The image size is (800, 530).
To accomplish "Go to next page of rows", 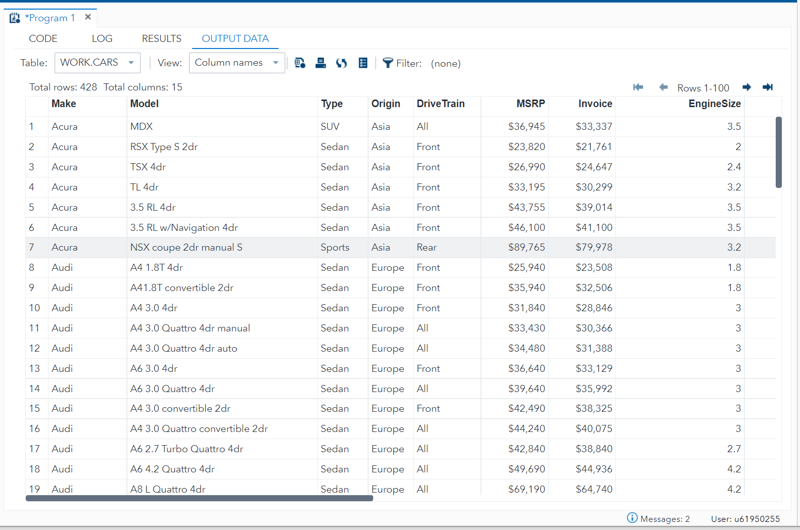I will pyautogui.click(x=747, y=87).
